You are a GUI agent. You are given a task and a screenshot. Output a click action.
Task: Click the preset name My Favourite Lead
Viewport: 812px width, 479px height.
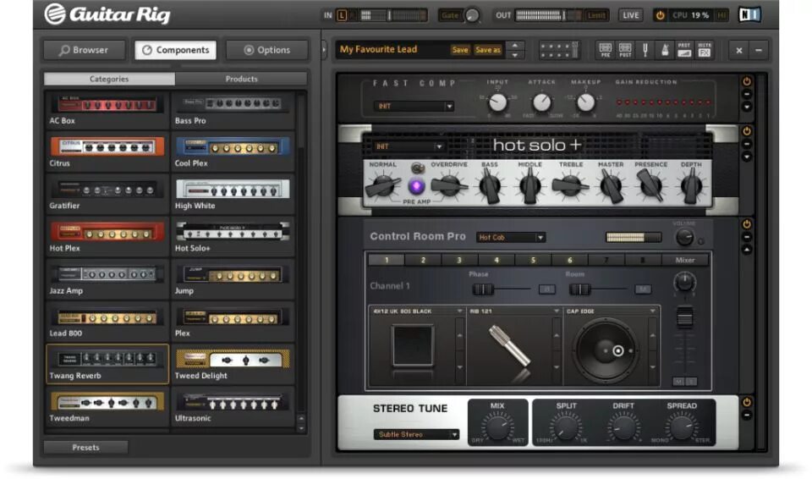pos(379,49)
